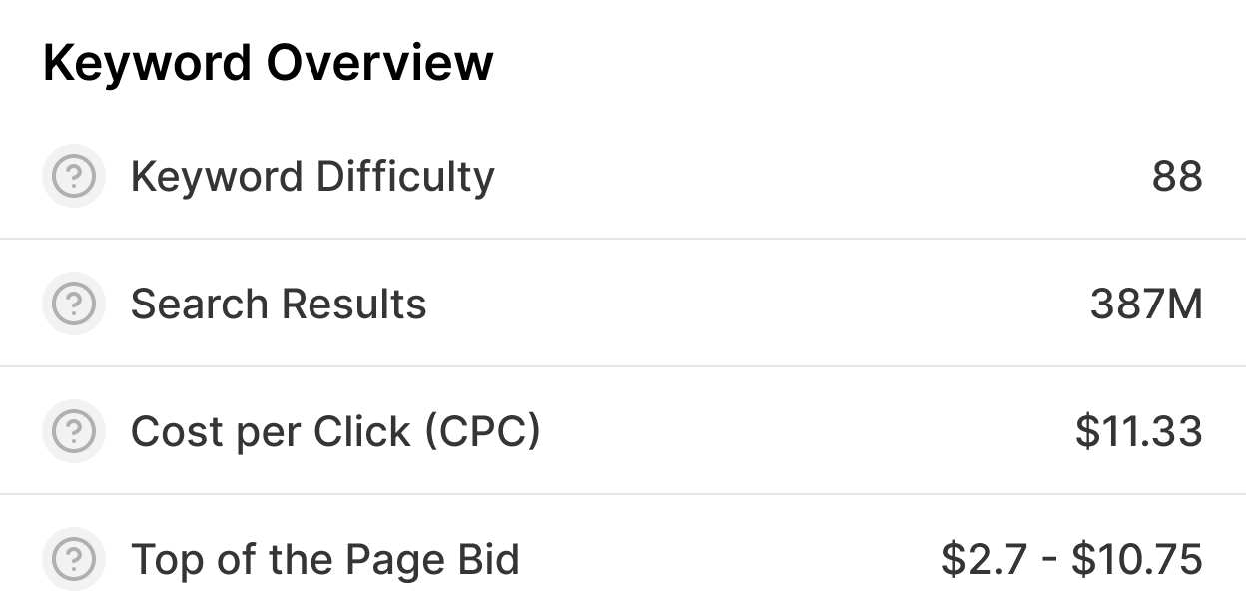
Task: Select the Keyword Difficulty row
Action: pos(623,176)
